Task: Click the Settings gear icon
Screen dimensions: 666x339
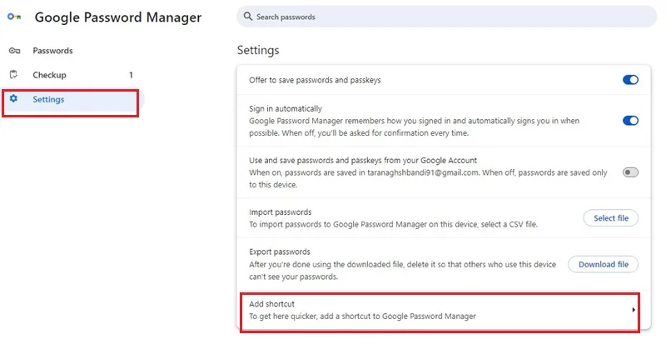Action: (x=13, y=99)
